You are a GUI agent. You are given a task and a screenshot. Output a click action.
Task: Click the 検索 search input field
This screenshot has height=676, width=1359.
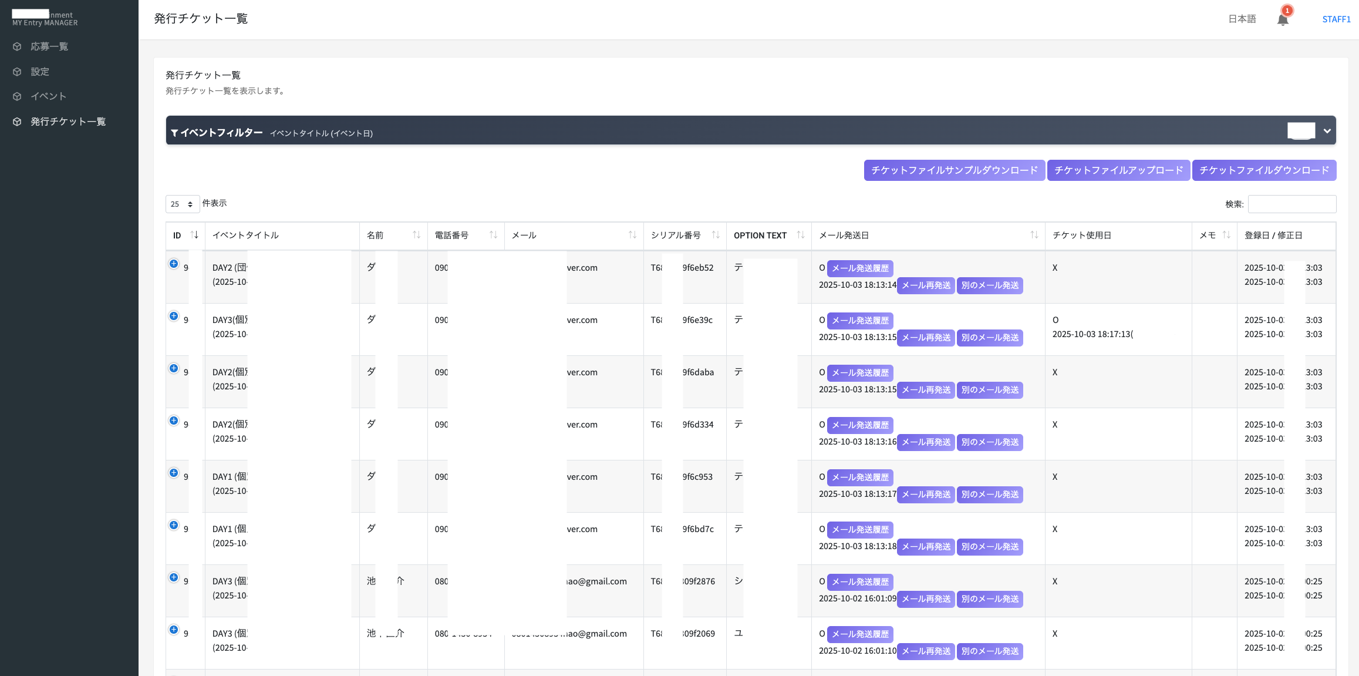pos(1291,204)
